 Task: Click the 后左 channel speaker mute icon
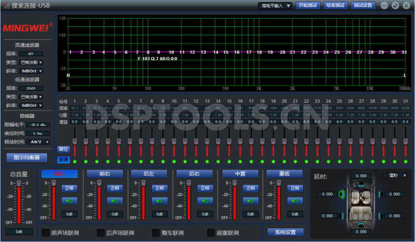pos(159,201)
